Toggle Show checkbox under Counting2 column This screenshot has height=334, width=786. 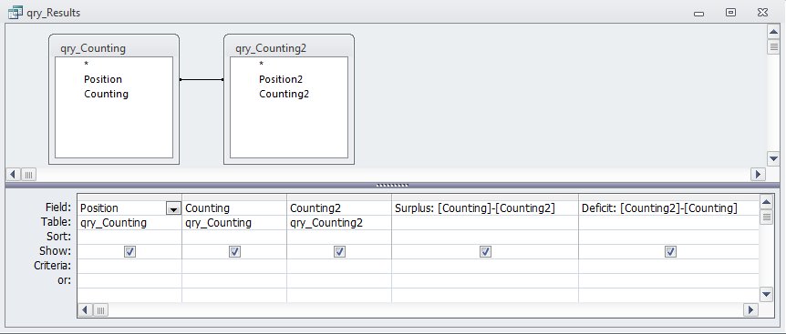[339, 252]
